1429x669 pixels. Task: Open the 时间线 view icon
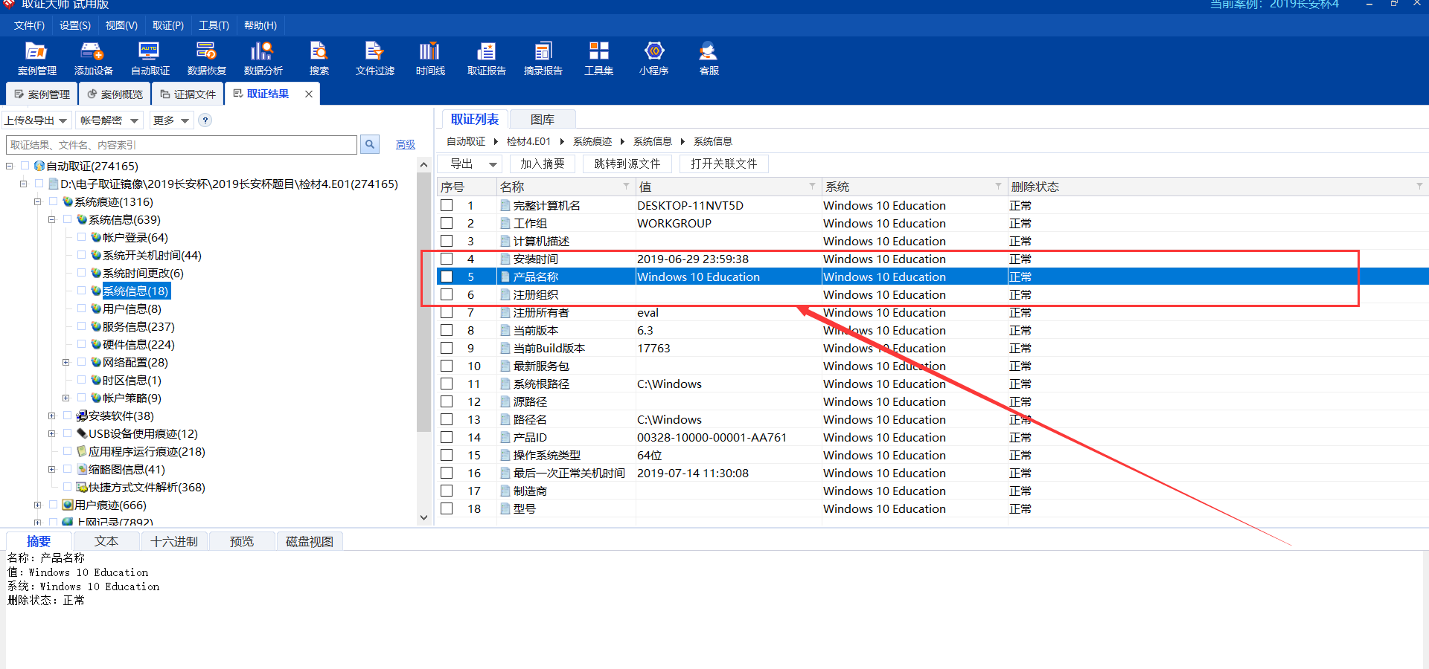[429, 58]
